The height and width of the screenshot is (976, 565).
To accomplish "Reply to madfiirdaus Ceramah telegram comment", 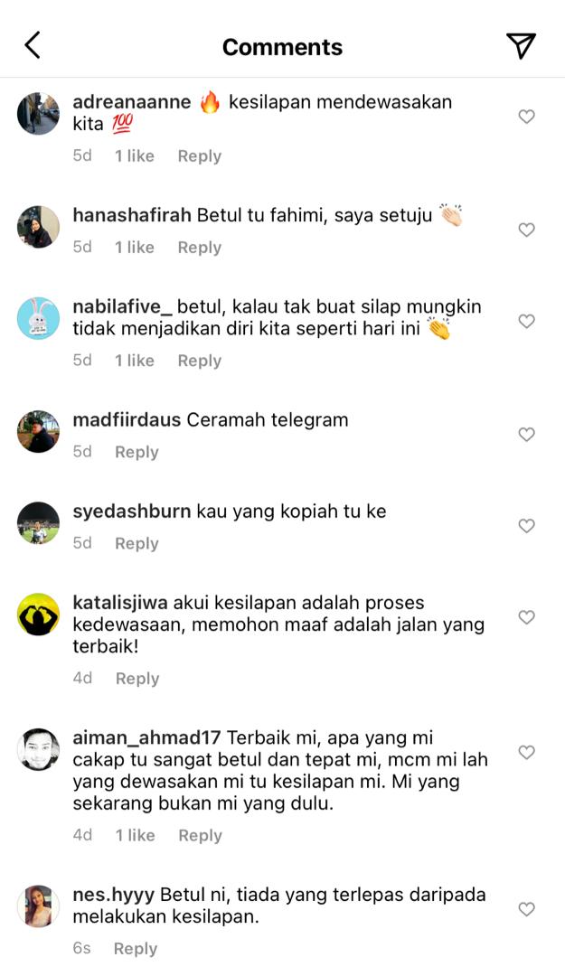I will click(x=137, y=452).
